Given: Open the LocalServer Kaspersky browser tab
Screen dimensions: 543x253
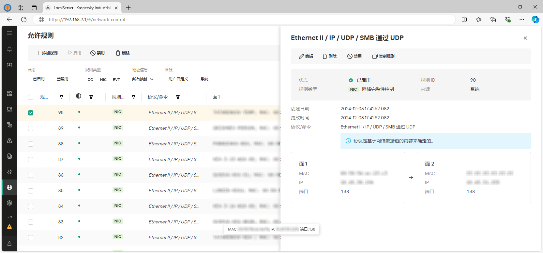Looking at the screenshot, I should coord(82,8).
